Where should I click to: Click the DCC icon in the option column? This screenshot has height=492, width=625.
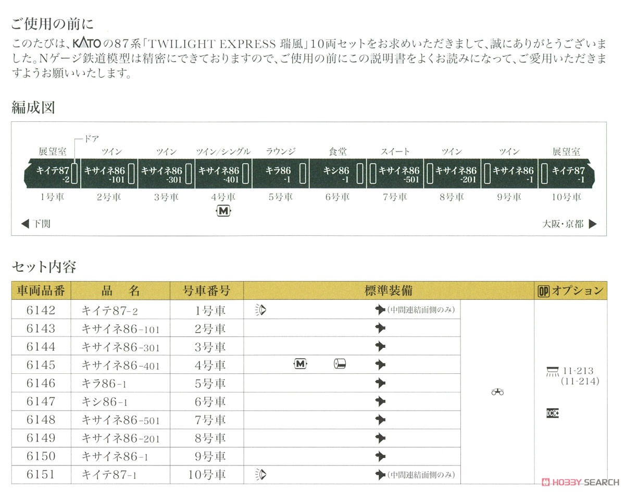coord(553,413)
